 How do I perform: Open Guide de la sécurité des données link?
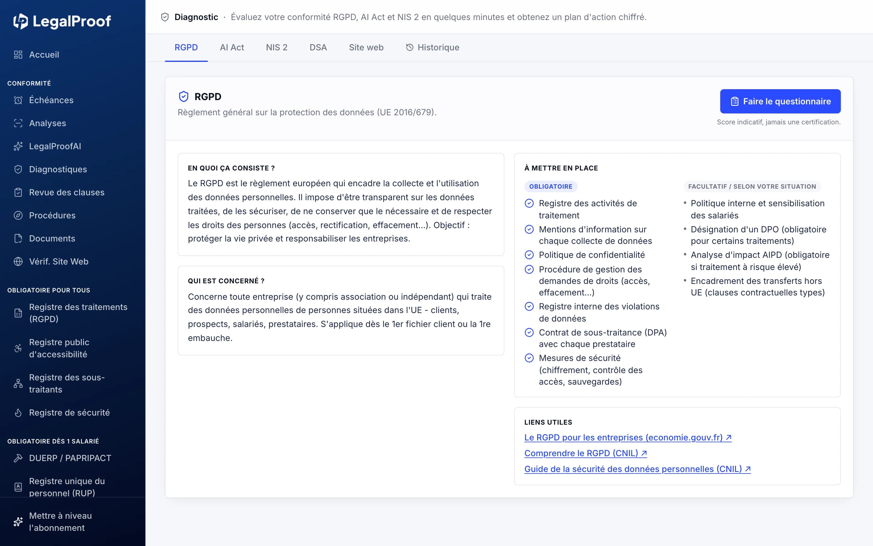click(637, 469)
